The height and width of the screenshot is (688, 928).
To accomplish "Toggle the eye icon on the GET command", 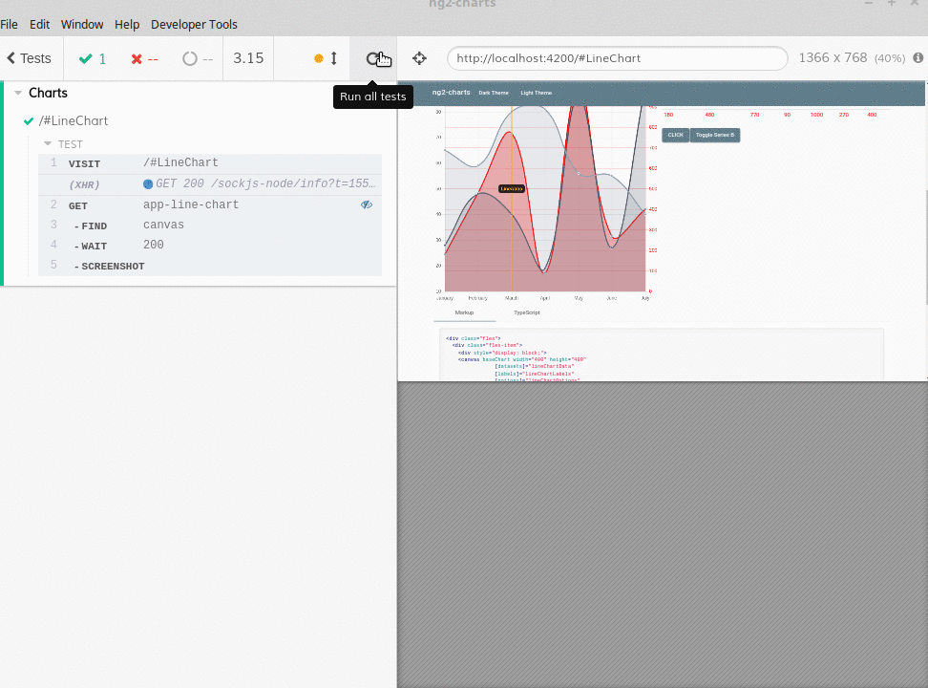I will click(366, 204).
